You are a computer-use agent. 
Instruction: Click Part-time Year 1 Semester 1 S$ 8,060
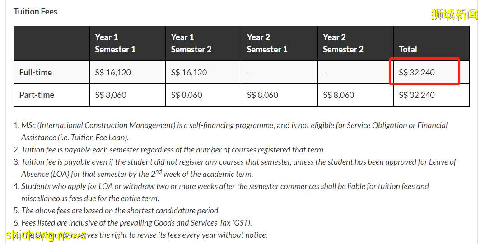(x=111, y=95)
